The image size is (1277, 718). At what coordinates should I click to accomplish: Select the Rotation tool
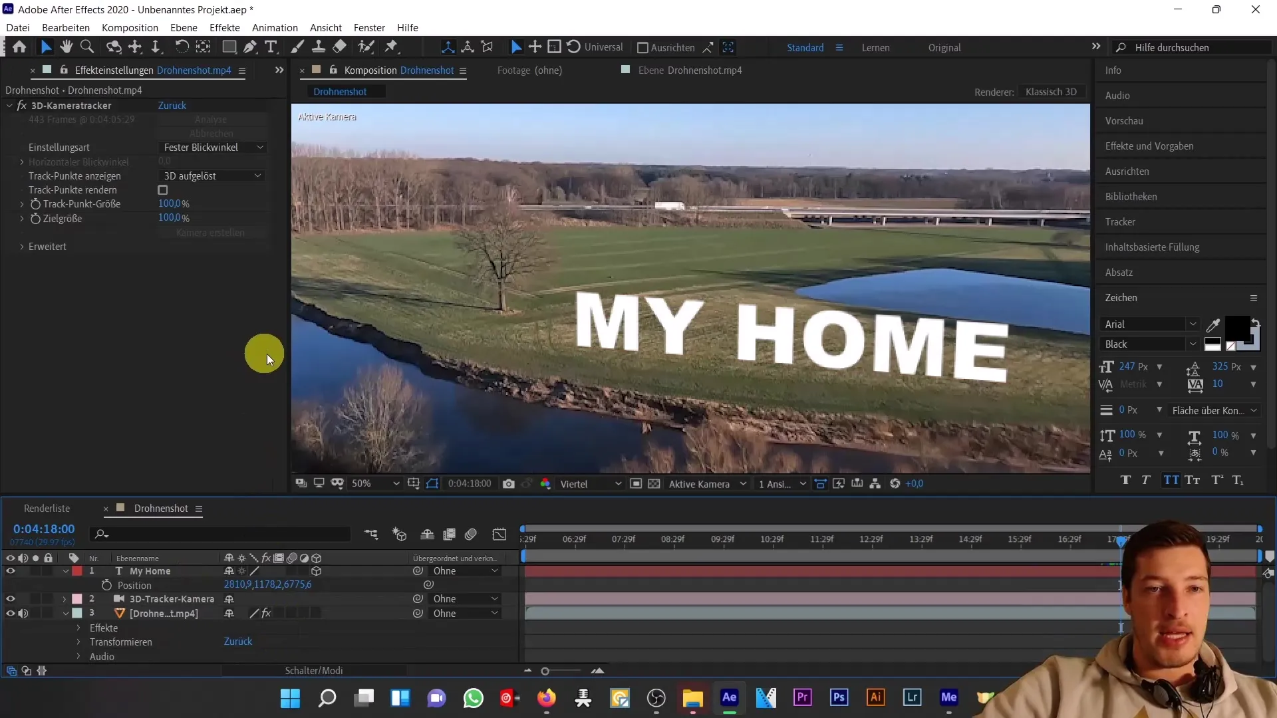181,47
